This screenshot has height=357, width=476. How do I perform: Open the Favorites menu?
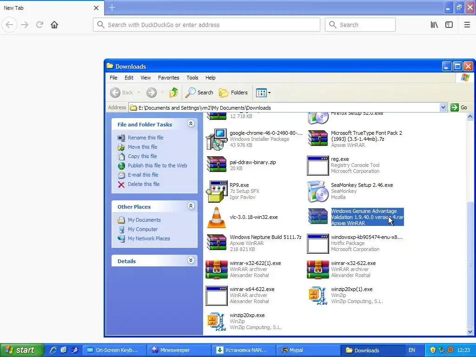point(168,78)
